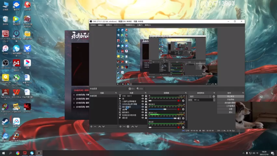Adjust the 麦克风/Aux volume slider
This screenshot has height=156, width=277.
pyautogui.click(x=162, y=118)
